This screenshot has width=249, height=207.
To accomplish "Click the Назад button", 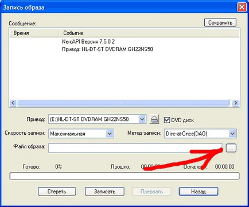I will pos(199,192).
